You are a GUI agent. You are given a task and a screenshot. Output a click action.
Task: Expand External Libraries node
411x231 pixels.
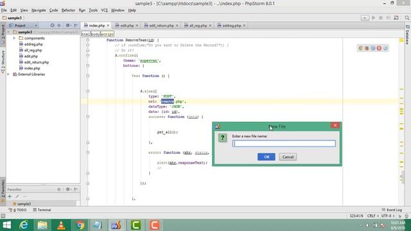click(8, 74)
